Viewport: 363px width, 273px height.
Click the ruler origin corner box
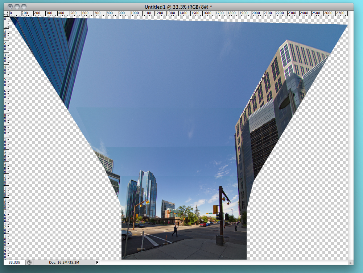tap(6, 13)
